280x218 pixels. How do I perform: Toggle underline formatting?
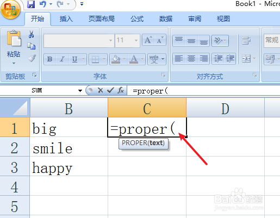click(x=74, y=59)
